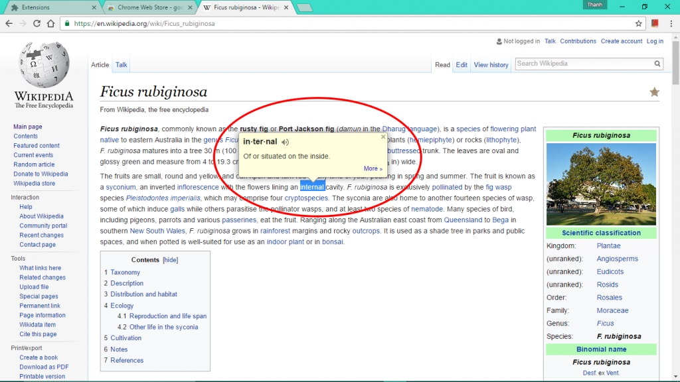Screen dimensions: 680x382
Task: Open the user Talk link at top
Action: coord(550,41)
